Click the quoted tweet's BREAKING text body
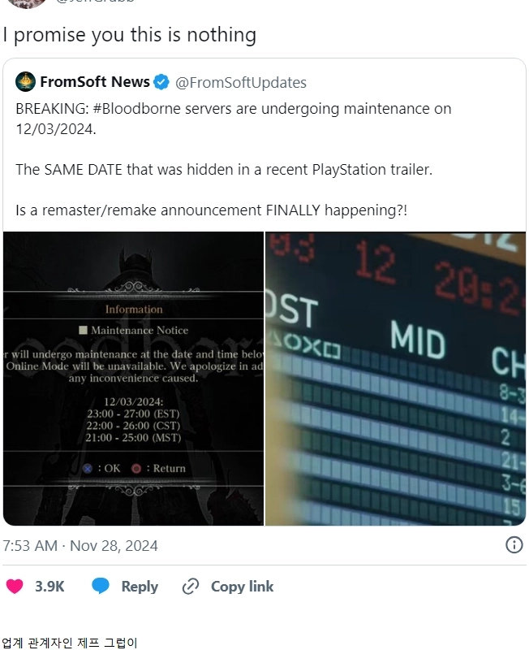This screenshot has height=650, width=529. coord(233,159)
